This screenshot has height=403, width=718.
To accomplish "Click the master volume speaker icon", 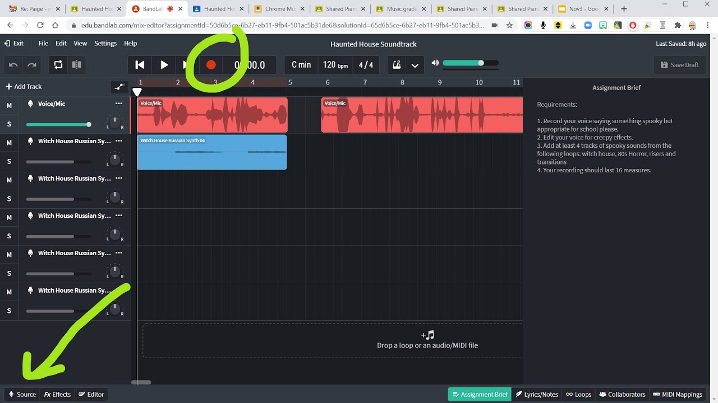I will pos(435,63).
